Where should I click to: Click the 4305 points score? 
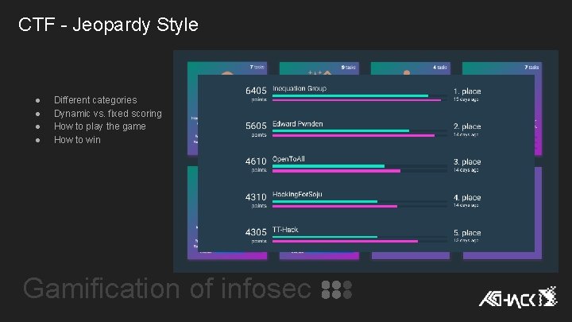coord(256,232)
